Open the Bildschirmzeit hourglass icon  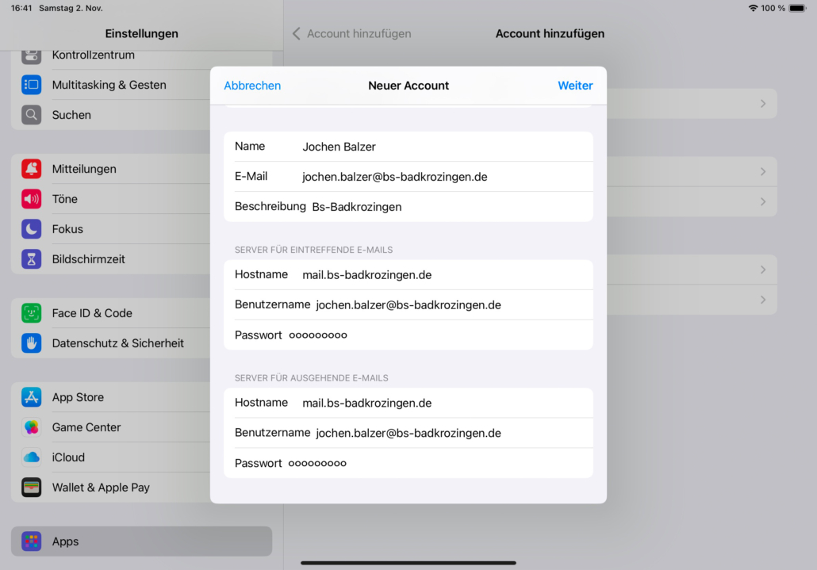(x=32, y=259)
